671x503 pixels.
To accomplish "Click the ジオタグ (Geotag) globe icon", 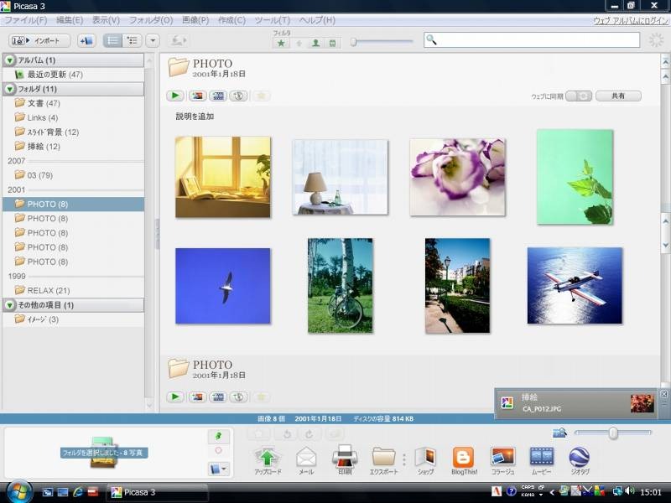I will (x=579, y=457).
